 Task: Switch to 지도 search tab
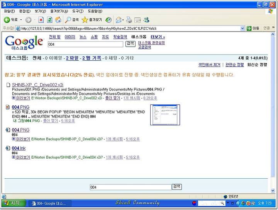coord(105,37)
